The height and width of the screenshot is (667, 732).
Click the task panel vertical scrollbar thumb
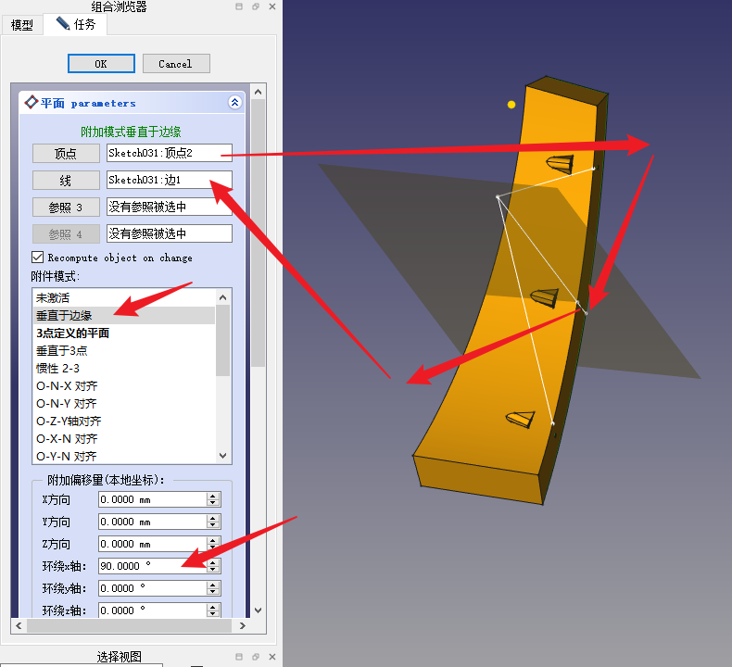click(259, 233)
